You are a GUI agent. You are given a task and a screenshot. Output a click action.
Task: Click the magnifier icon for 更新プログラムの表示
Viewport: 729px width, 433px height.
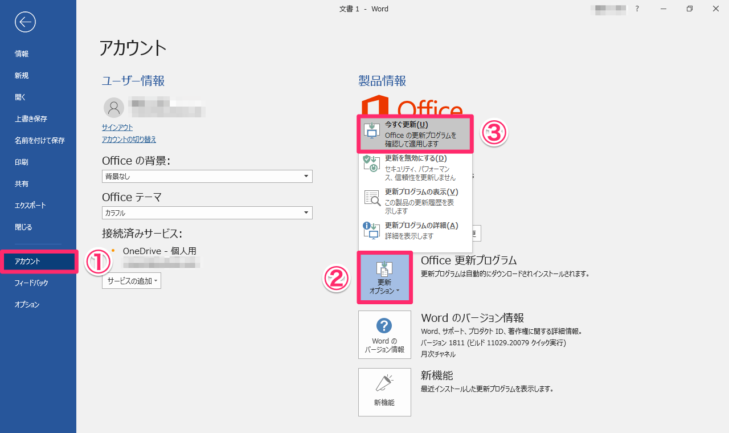(x=372, y=198)
